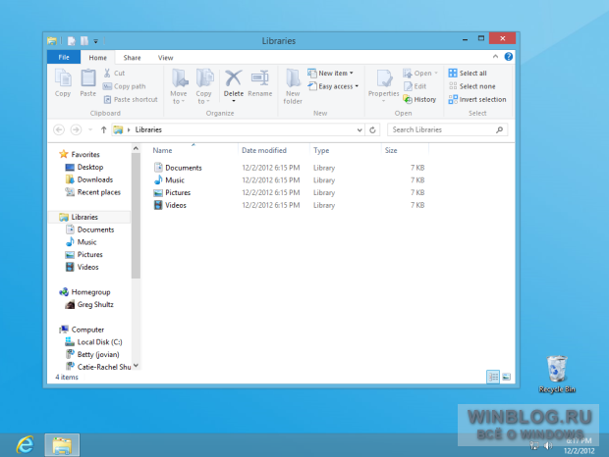Select the Recycle Bin desktop icon
This screenshot has height=457, width=609.
557,374
